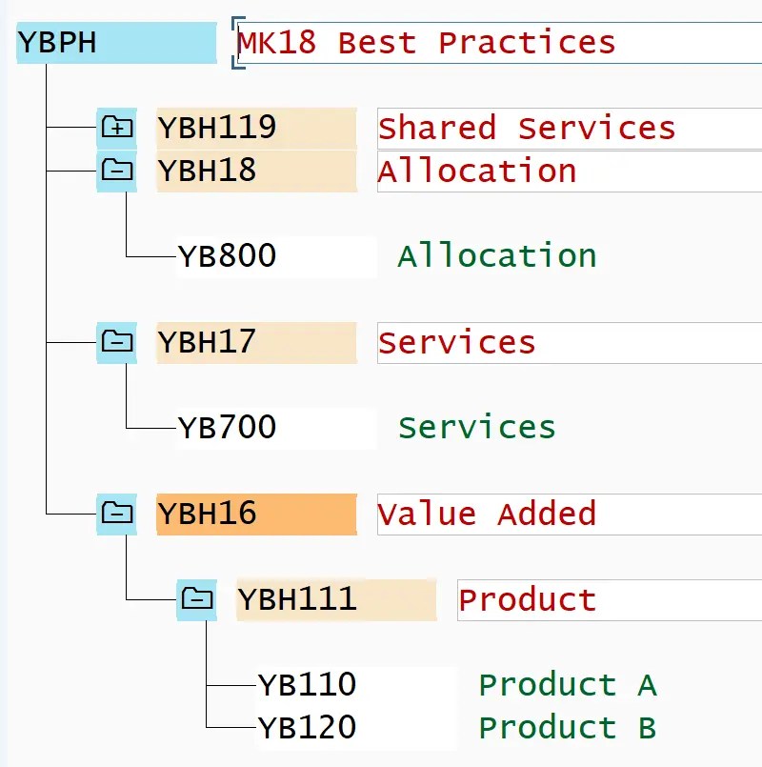
Task: Select profit center YB700
Action: (276, 428)
